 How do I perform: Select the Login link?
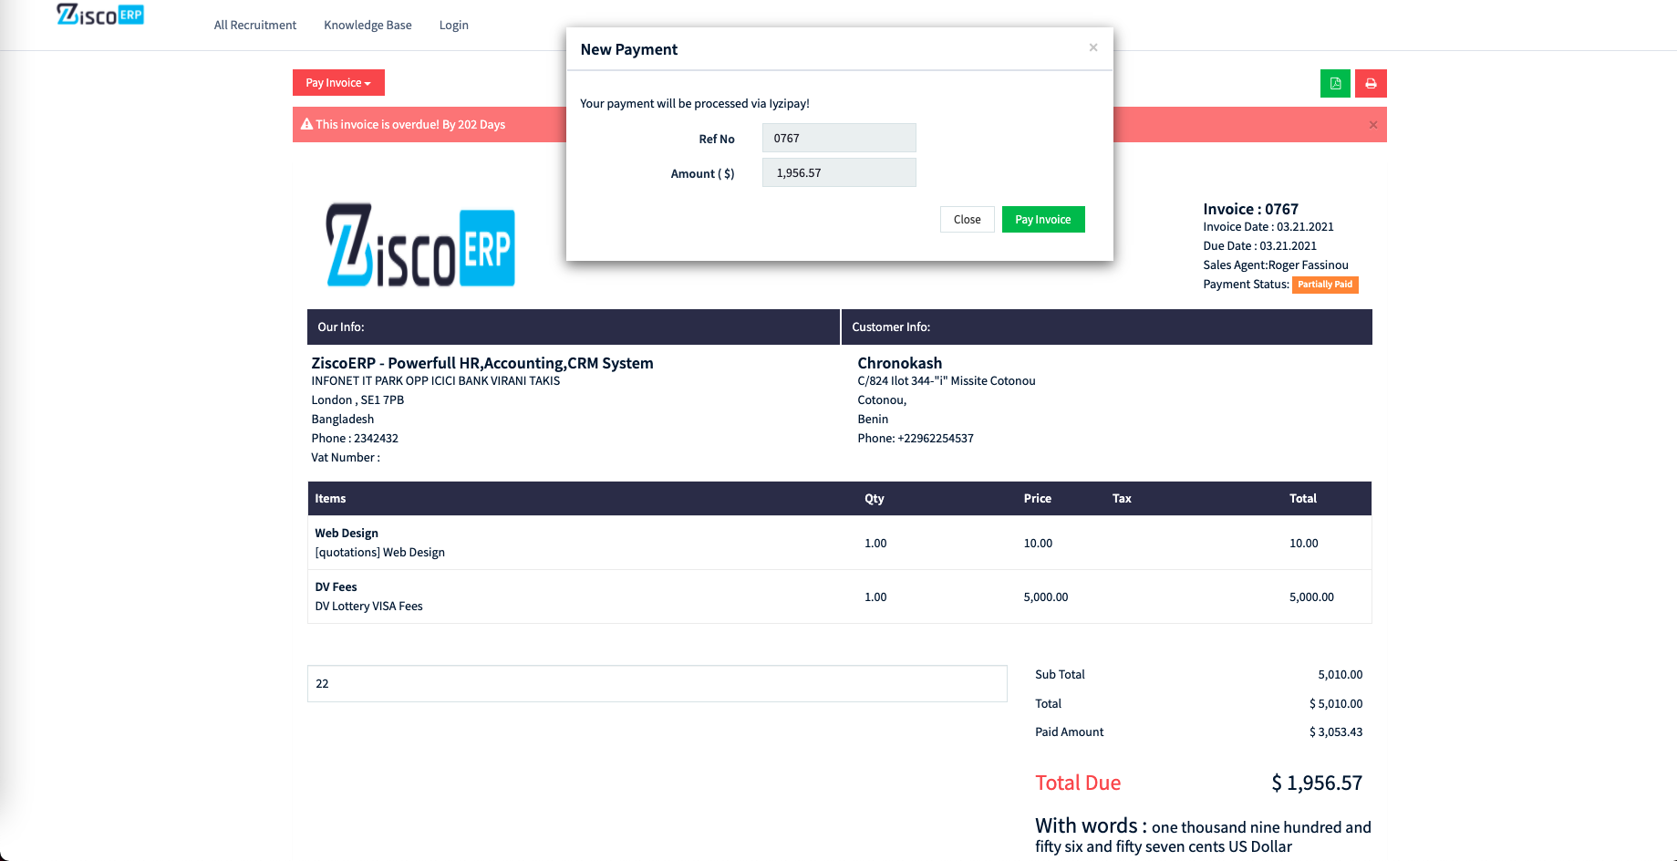[x=453, y=25]
